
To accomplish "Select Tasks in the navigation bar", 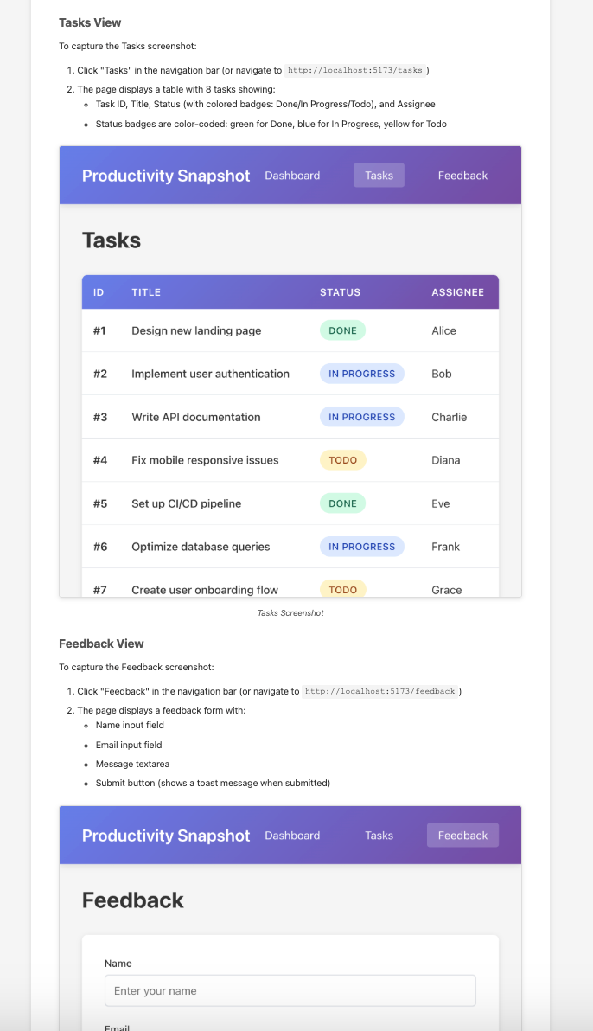I will [379, 175].
